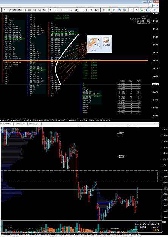Toggle the M5 timeframe button
The width and height of the screenshot is (168, 237).
[10, 10]
